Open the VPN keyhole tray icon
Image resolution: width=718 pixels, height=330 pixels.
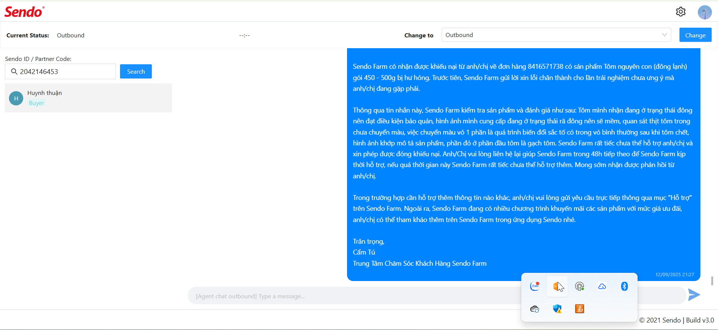coord(580,287)
